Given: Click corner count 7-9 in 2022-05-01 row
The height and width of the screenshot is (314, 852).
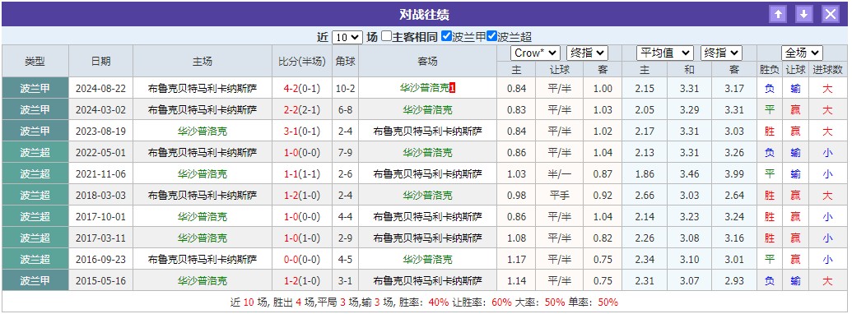Looking at the screenshot, I should point(346,153).
